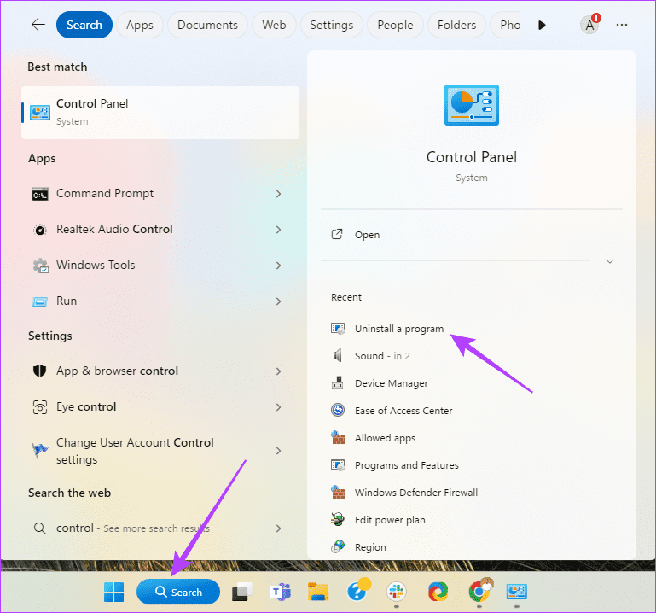Switch to the Settings filter tab

331,25
